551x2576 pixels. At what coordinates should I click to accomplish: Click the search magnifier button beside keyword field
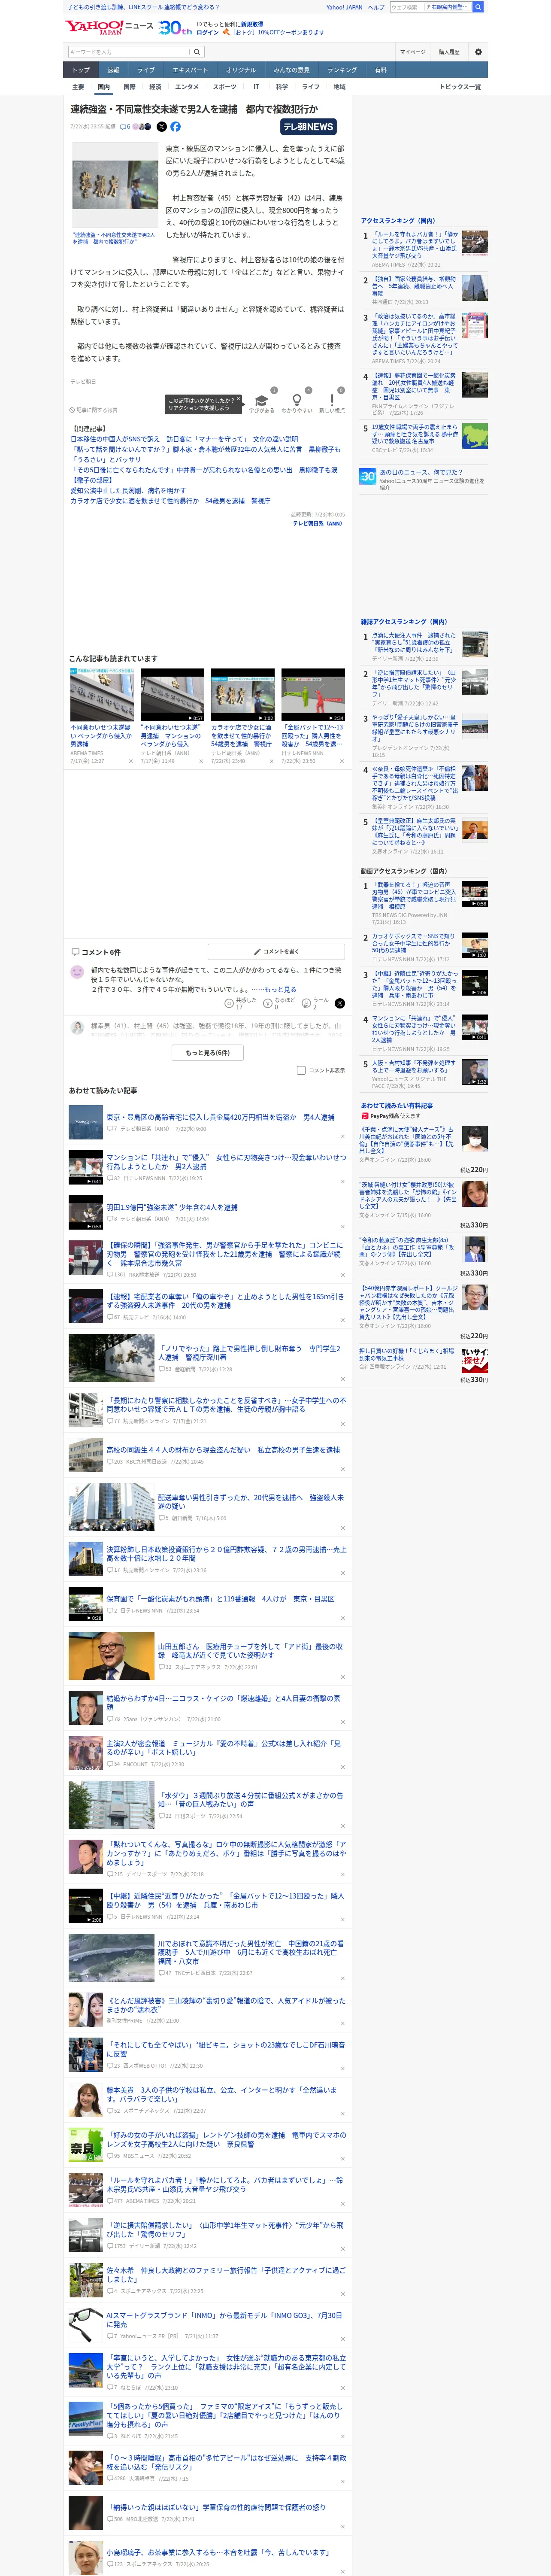click(x=197, y=52)
